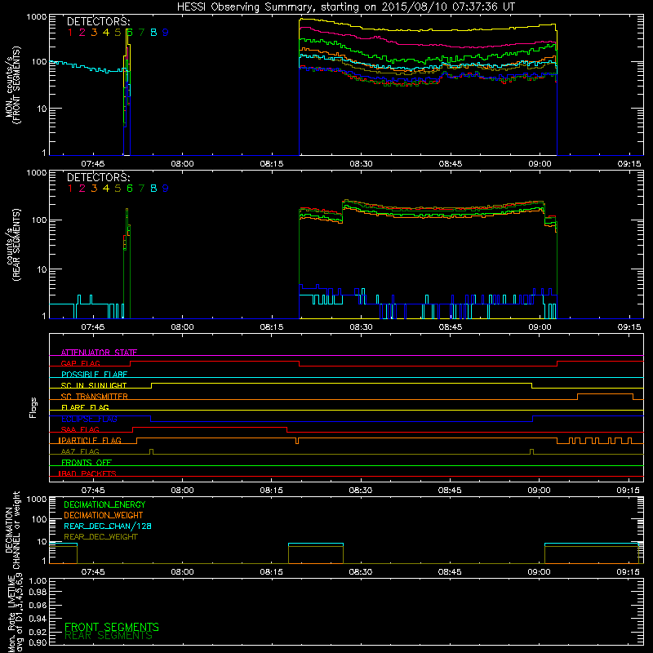Viewport: 653px width, 653px height.
Task: Select detector 4 in rear segments legend
Action: [x=106, y=189]
